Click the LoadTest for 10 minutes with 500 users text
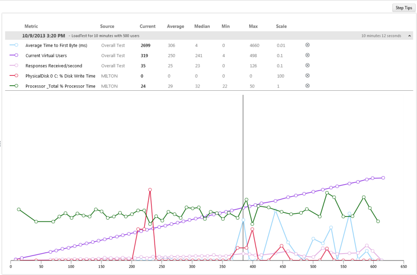 pos(106,36)
